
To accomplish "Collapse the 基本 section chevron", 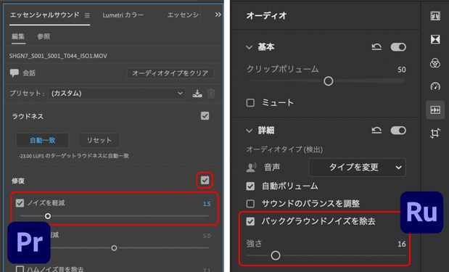I will (249, 47).
